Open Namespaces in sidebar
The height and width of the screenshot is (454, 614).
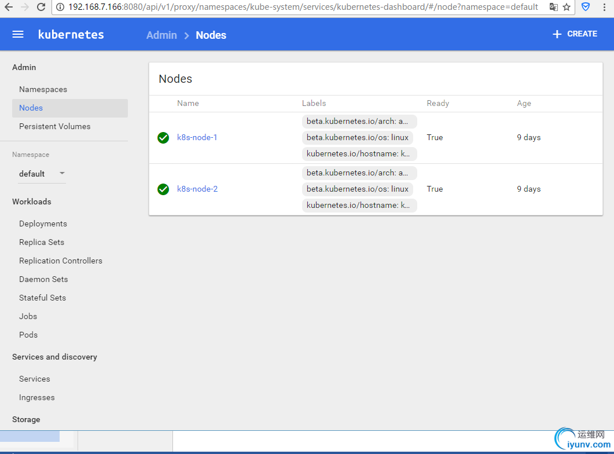point(43,89)
